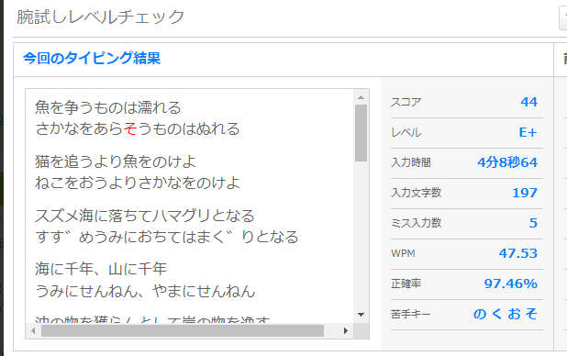Click the vertical scrollbar thumb of the text box
This screenshot has width=567, height=356.
point(361,133)
